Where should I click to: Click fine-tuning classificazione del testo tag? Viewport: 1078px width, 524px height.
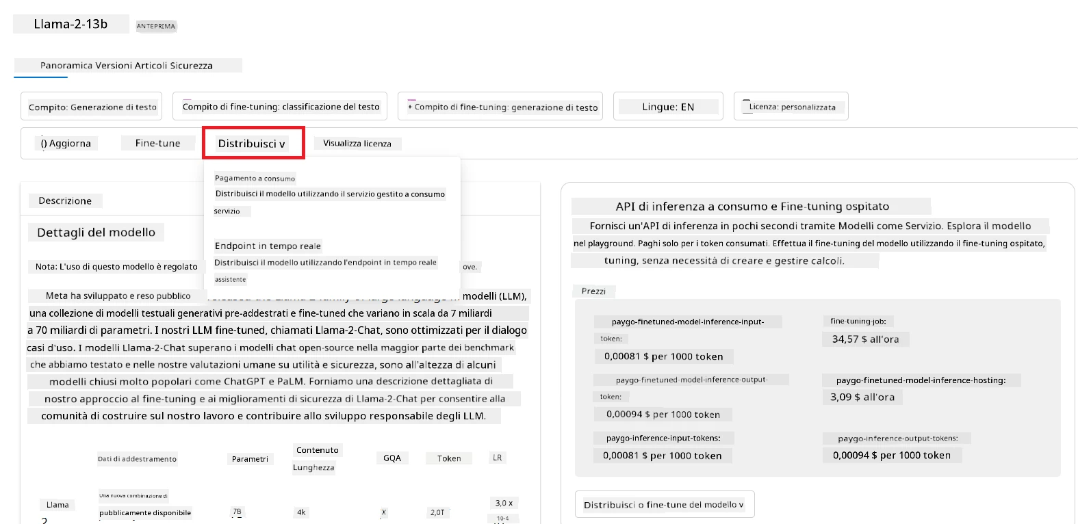coord(280,107)
